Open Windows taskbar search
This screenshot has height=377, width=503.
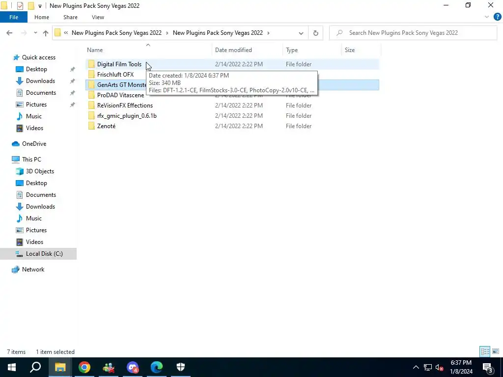(35, 367)
